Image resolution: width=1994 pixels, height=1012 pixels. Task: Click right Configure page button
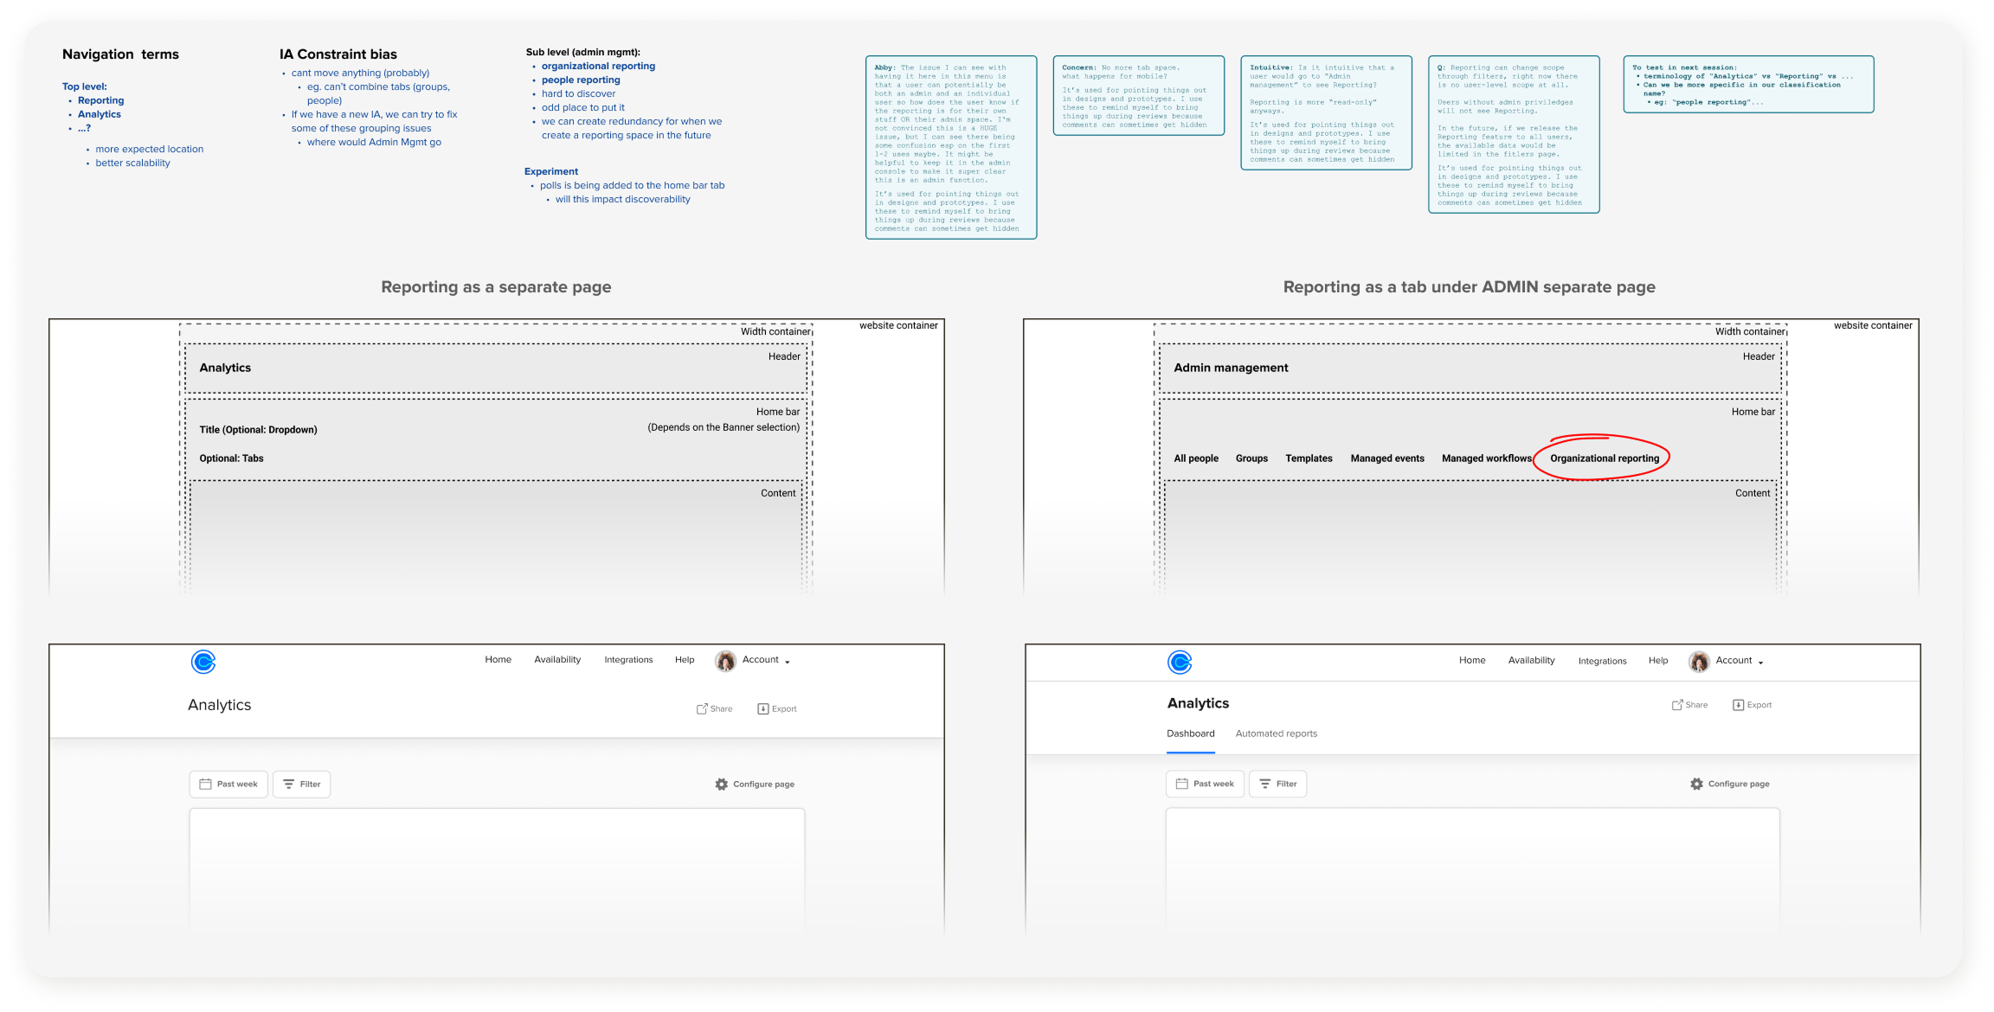click(x=1729, y=784)
